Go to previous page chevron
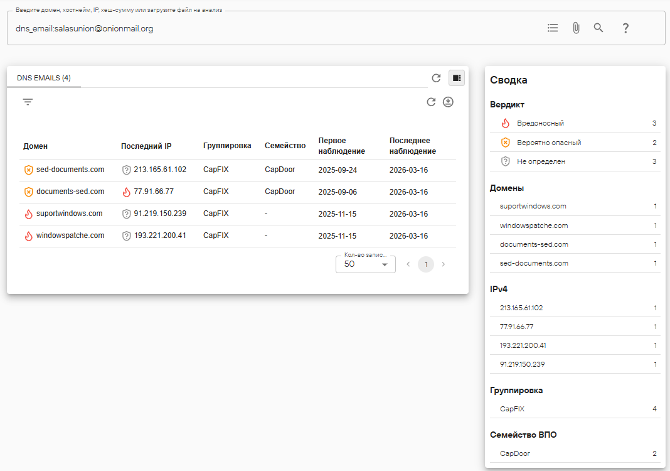 tap(408, 264)
